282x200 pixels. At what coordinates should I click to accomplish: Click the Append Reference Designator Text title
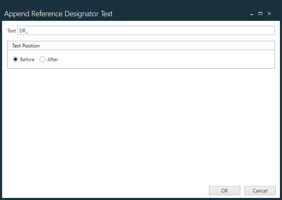click(x=58, y=14)
